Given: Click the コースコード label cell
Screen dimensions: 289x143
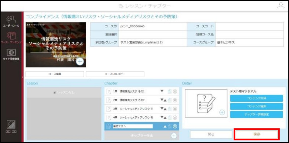Looking at the screenshot, I should pyautogui.click(x=201, y=26).
